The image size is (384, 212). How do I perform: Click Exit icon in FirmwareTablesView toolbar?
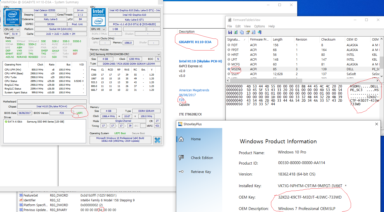259,32
